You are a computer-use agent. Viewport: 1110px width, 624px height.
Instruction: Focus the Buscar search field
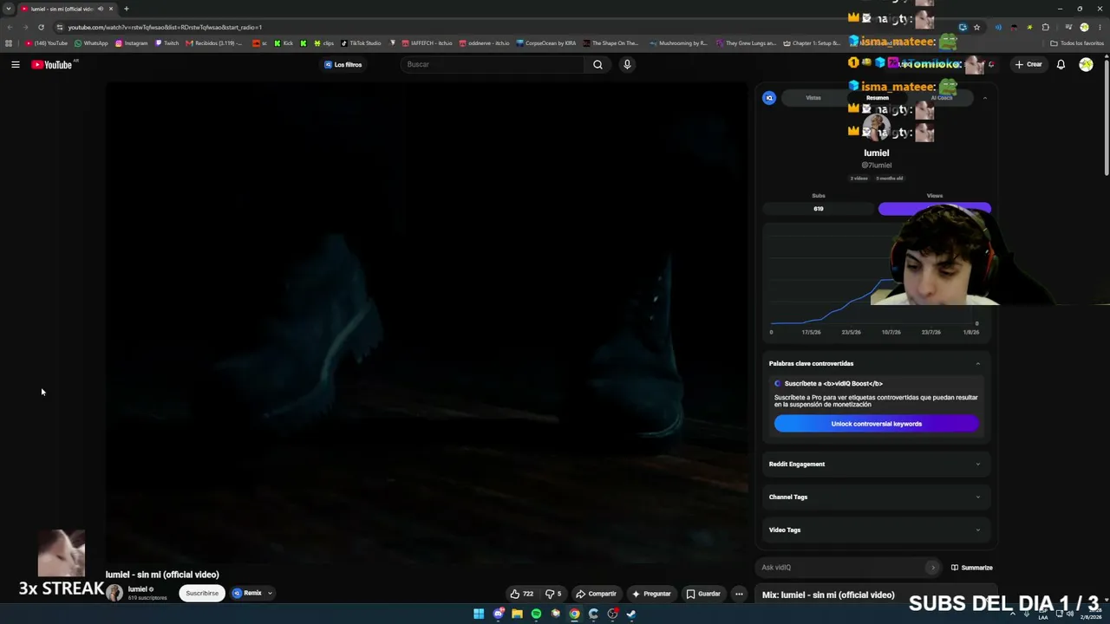493,64
